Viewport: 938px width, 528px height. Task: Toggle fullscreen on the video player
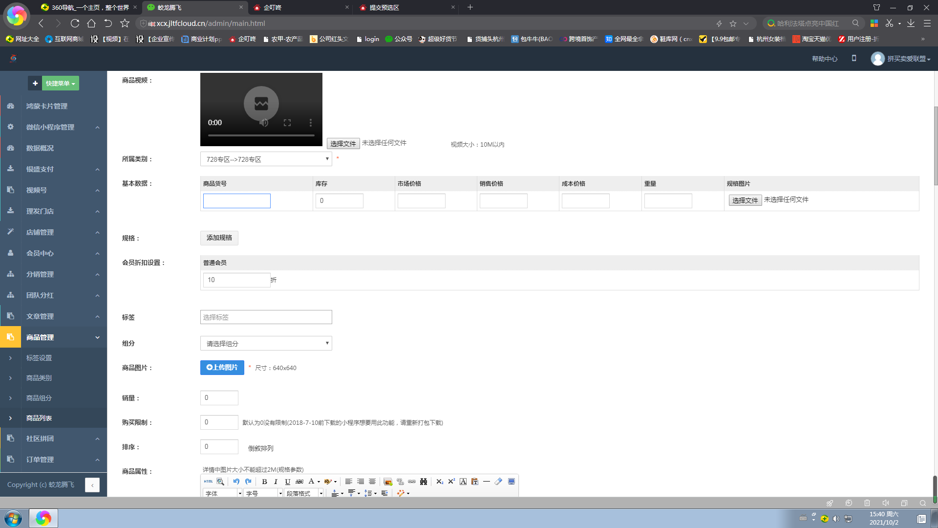tap(287, 123)
